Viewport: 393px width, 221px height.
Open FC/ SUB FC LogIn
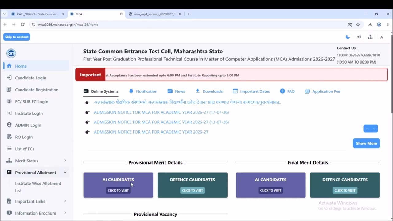click(32, 102)
